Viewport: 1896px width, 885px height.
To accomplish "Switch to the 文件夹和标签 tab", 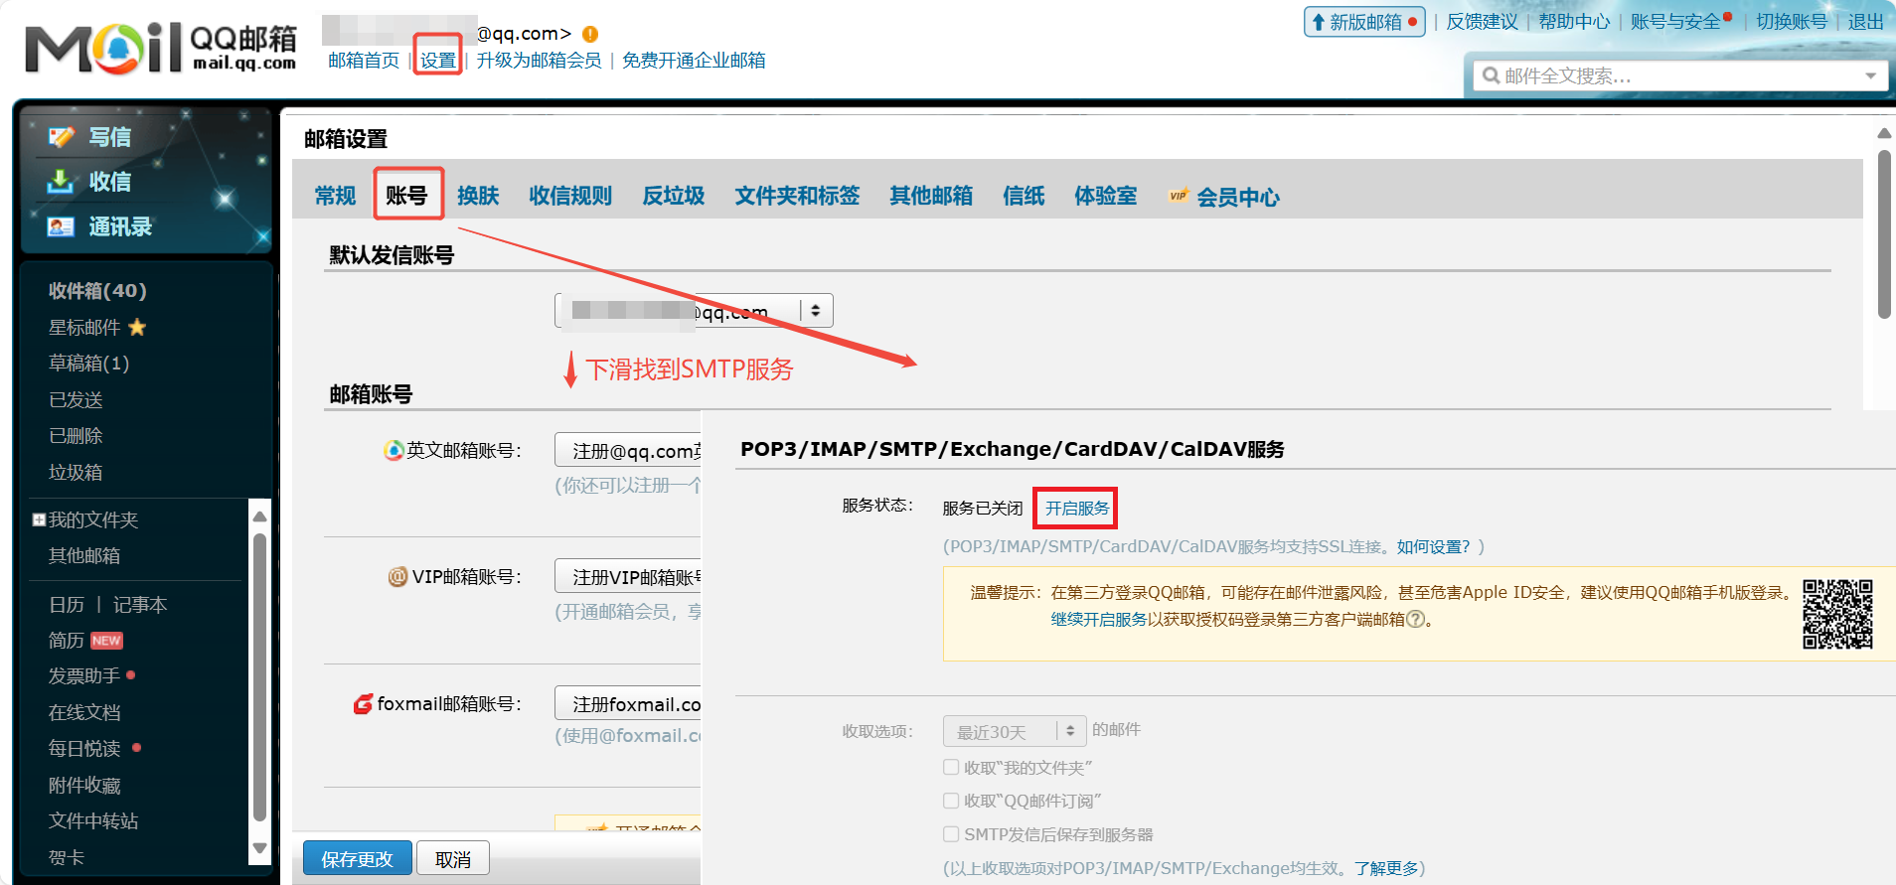I will (x=797, y=196).
